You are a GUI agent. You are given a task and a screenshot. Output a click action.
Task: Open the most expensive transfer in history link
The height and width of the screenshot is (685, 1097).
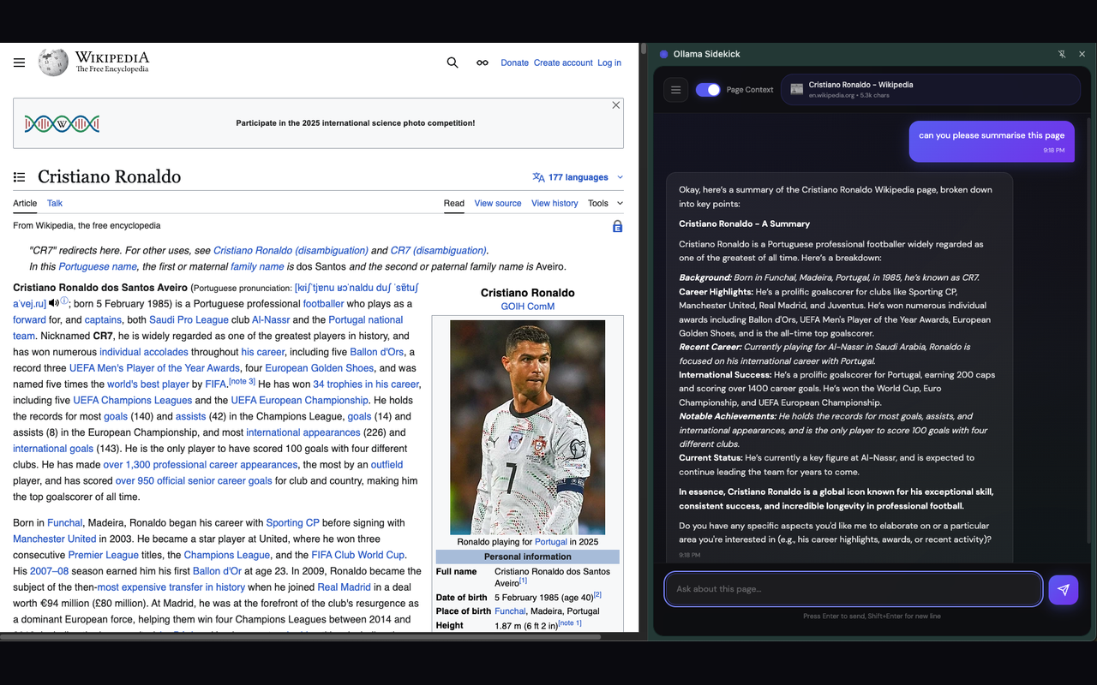[171, 587]
